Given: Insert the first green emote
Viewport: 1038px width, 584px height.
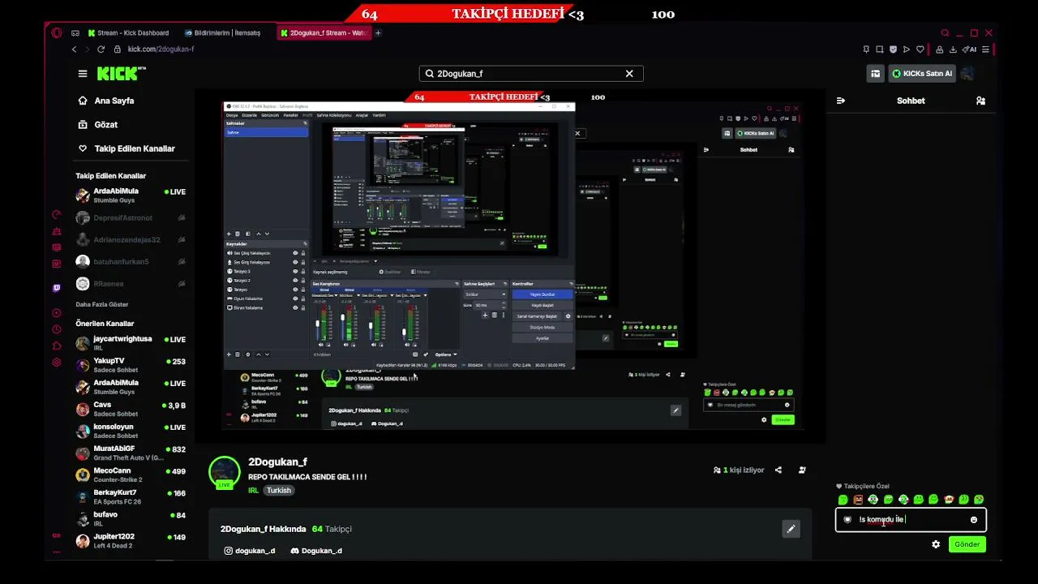Looking at the screenshot, I should point(843,500).
